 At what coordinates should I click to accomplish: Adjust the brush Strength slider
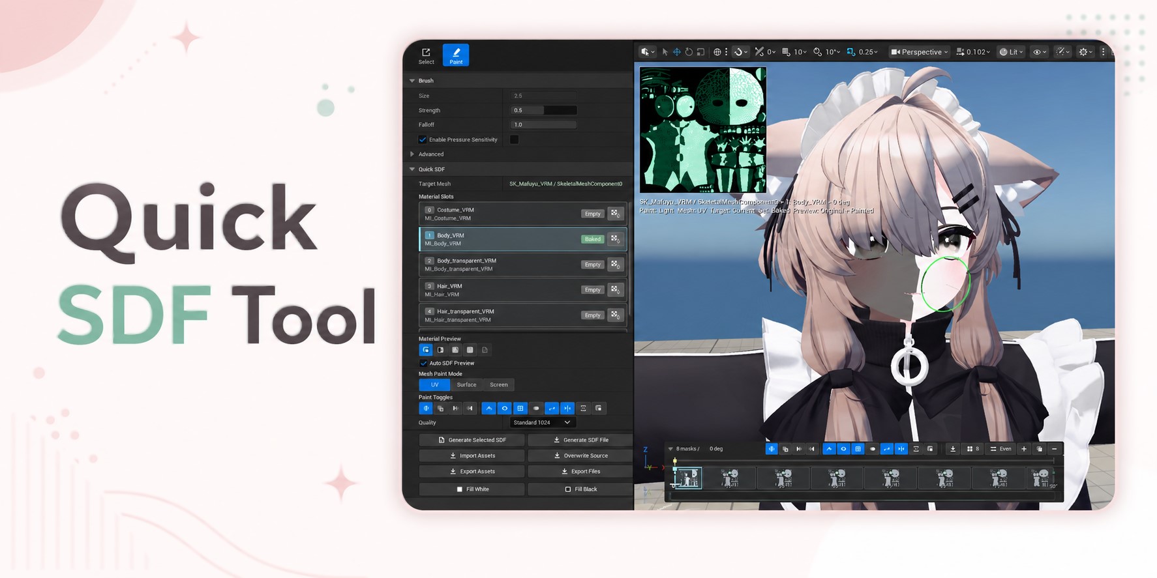pos(543,110)
